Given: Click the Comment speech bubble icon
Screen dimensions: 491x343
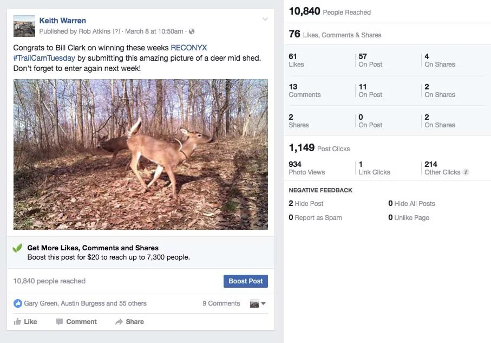Looking at the screenshot, I should 60,322.
